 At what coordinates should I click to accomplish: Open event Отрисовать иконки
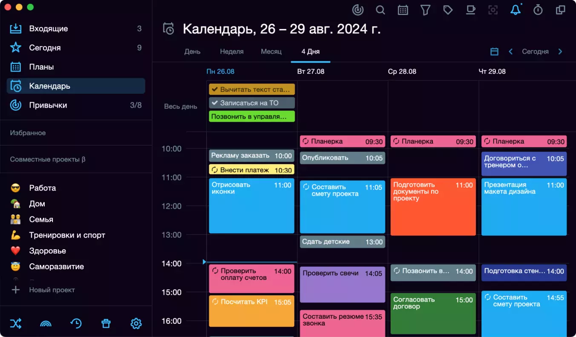pos(252,206)
